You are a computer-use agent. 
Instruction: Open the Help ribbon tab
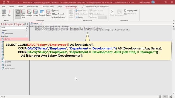pyautogui.click(x=60, y=7)
